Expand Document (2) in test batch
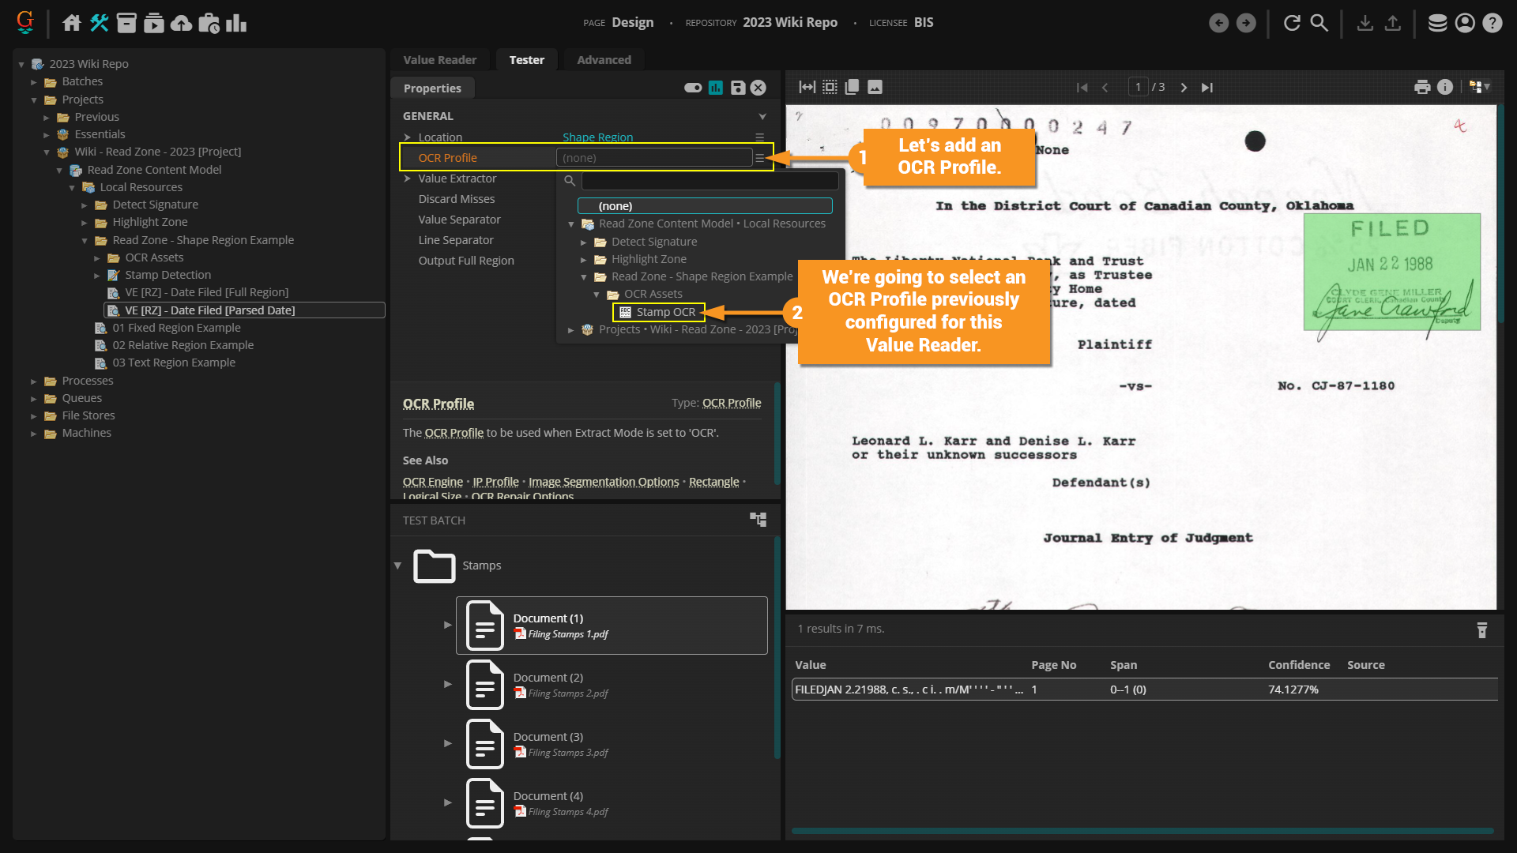 [447, 684]
